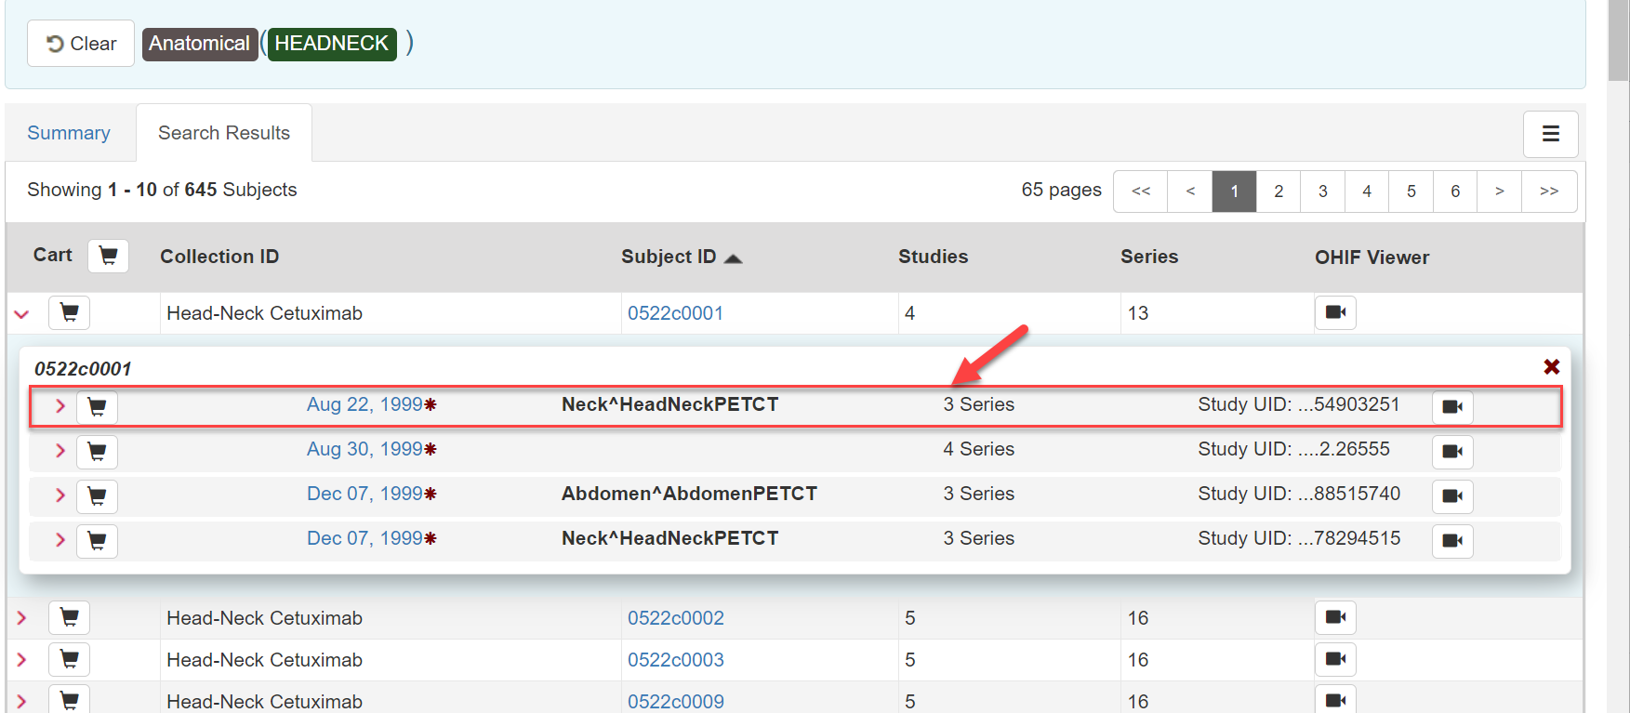Expand Abdomen^AbdomenPETCT study series
The image size is (1630, 713).
pyautogui.click(x=60, y=495)
